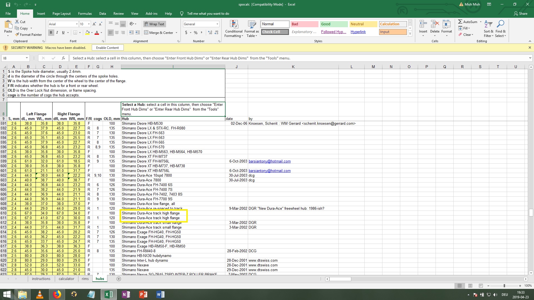Set Bottom Align vertical alignment
This screenshot has height=300, width=534.
coord(123,24)
